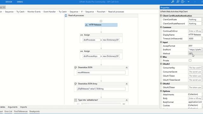Click the Read all processes sequence icon
This screenshot has width=203, height=114.
coord(66,16)
